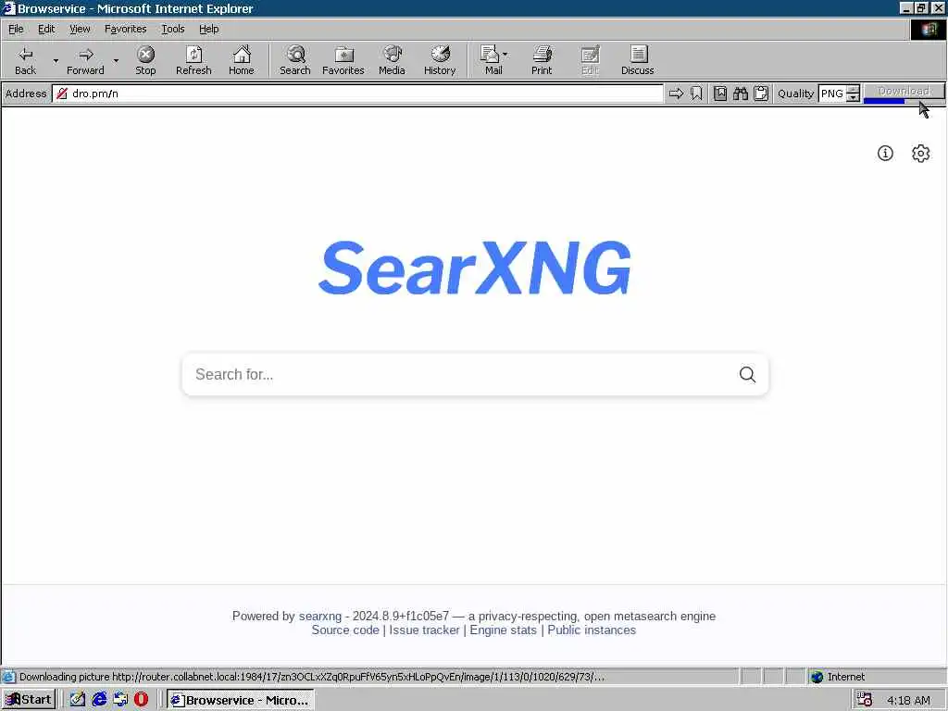
Task: Click the SearXNG logo
Action: pyautogui.click(x=475, y=268)
